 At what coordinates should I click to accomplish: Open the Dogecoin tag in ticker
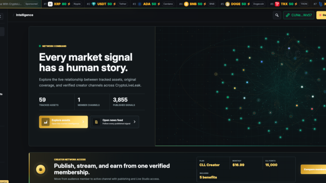tap(259, 4)
